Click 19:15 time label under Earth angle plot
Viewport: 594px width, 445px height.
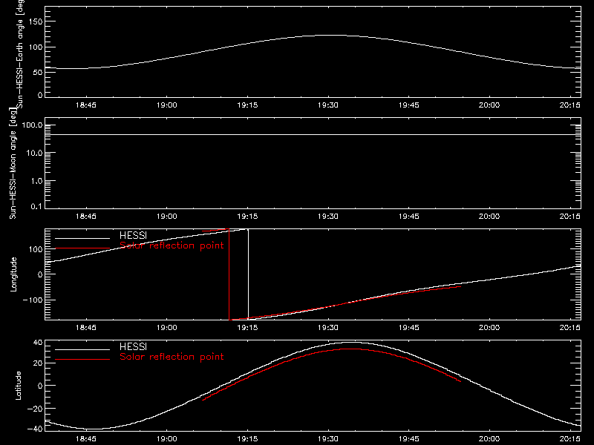pos(247,105)
